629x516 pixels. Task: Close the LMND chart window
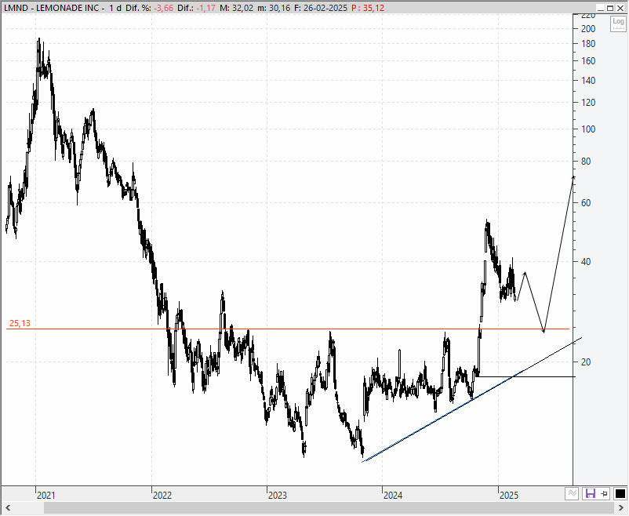[x=620, y=8]
